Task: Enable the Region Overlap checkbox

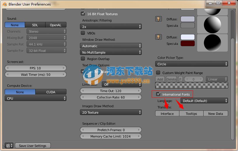Action: (83, 59)
